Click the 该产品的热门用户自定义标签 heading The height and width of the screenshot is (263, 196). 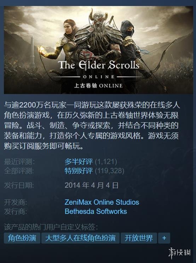click(x=51, y=227)
